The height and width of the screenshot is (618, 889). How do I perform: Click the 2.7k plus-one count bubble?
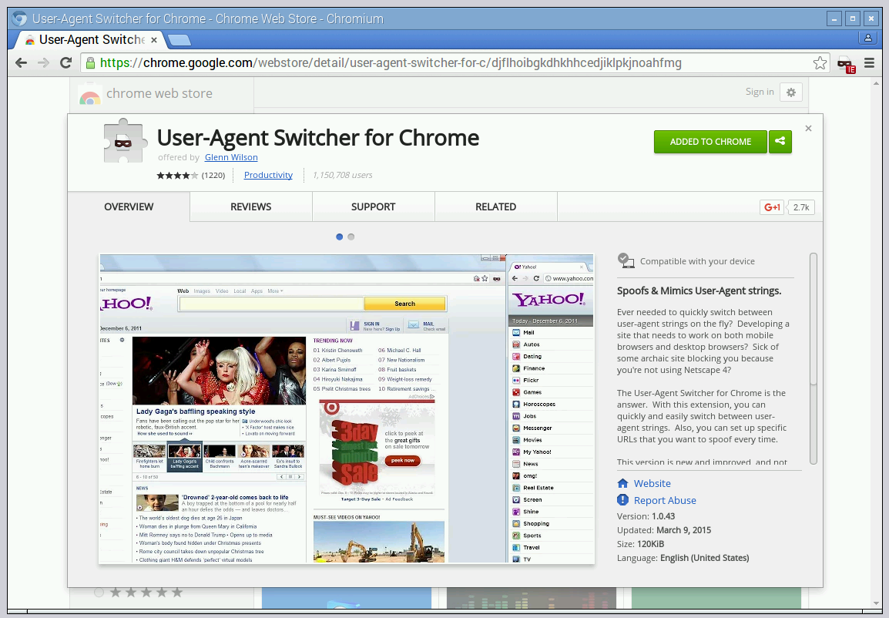click(801, 207)
